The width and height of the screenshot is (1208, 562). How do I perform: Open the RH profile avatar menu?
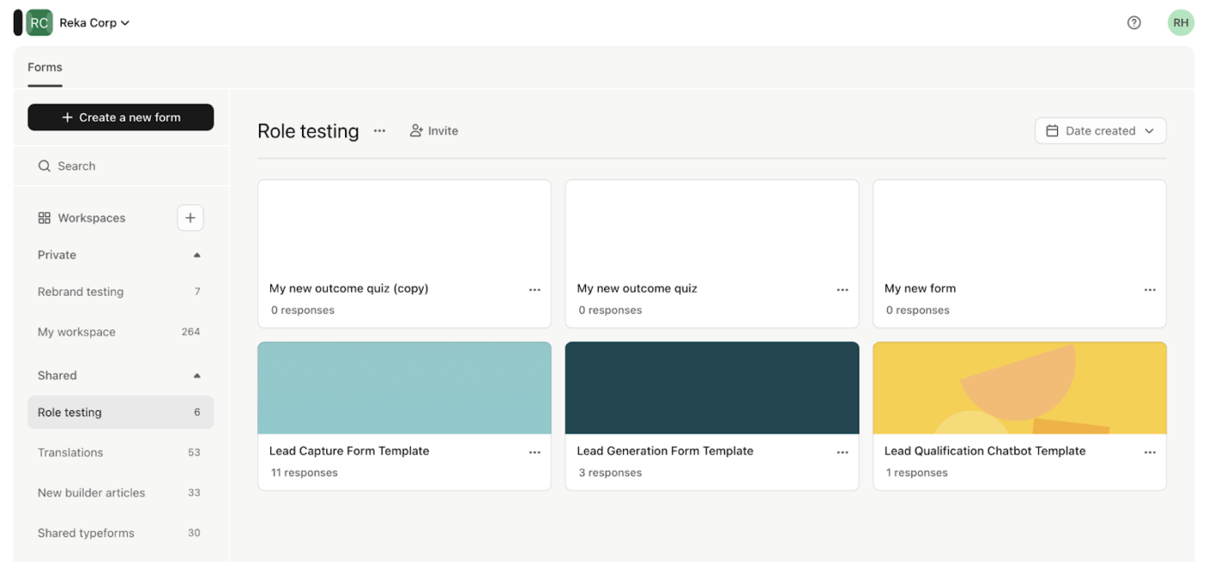[1180, 22]
